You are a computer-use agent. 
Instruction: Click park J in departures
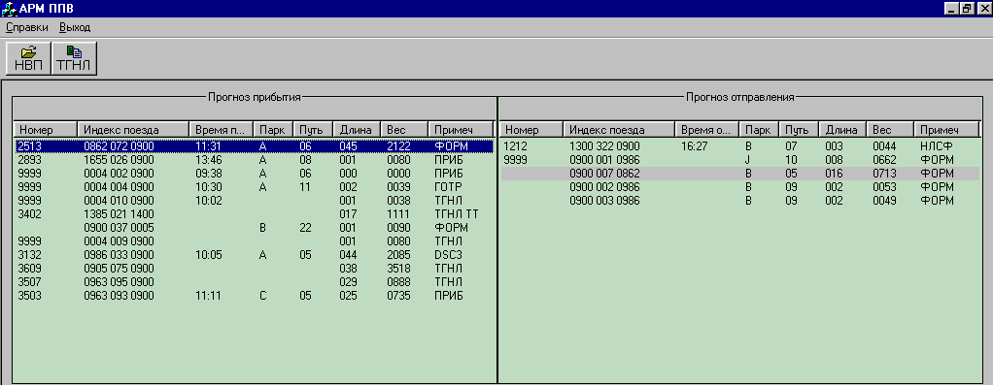click(748, 160)
